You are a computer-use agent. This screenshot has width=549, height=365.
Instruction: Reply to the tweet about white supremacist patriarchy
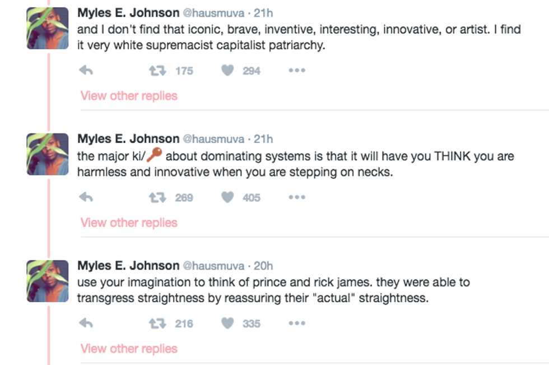pyautogui.click(x=86, y=71)
